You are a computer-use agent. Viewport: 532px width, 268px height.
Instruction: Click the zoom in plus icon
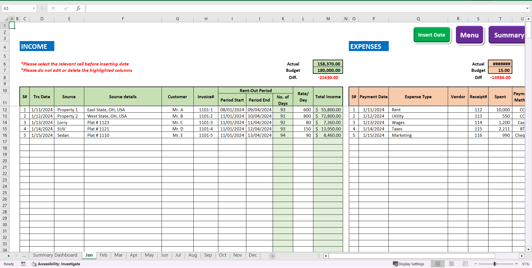[x=516, y=264]
